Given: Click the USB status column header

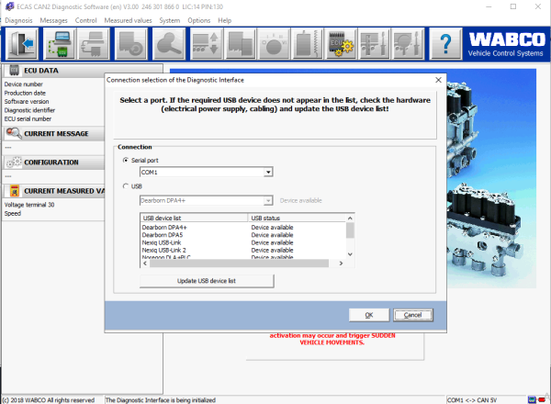Looking at the screenshot, I should pyautogui.click(x=298, y=219).
